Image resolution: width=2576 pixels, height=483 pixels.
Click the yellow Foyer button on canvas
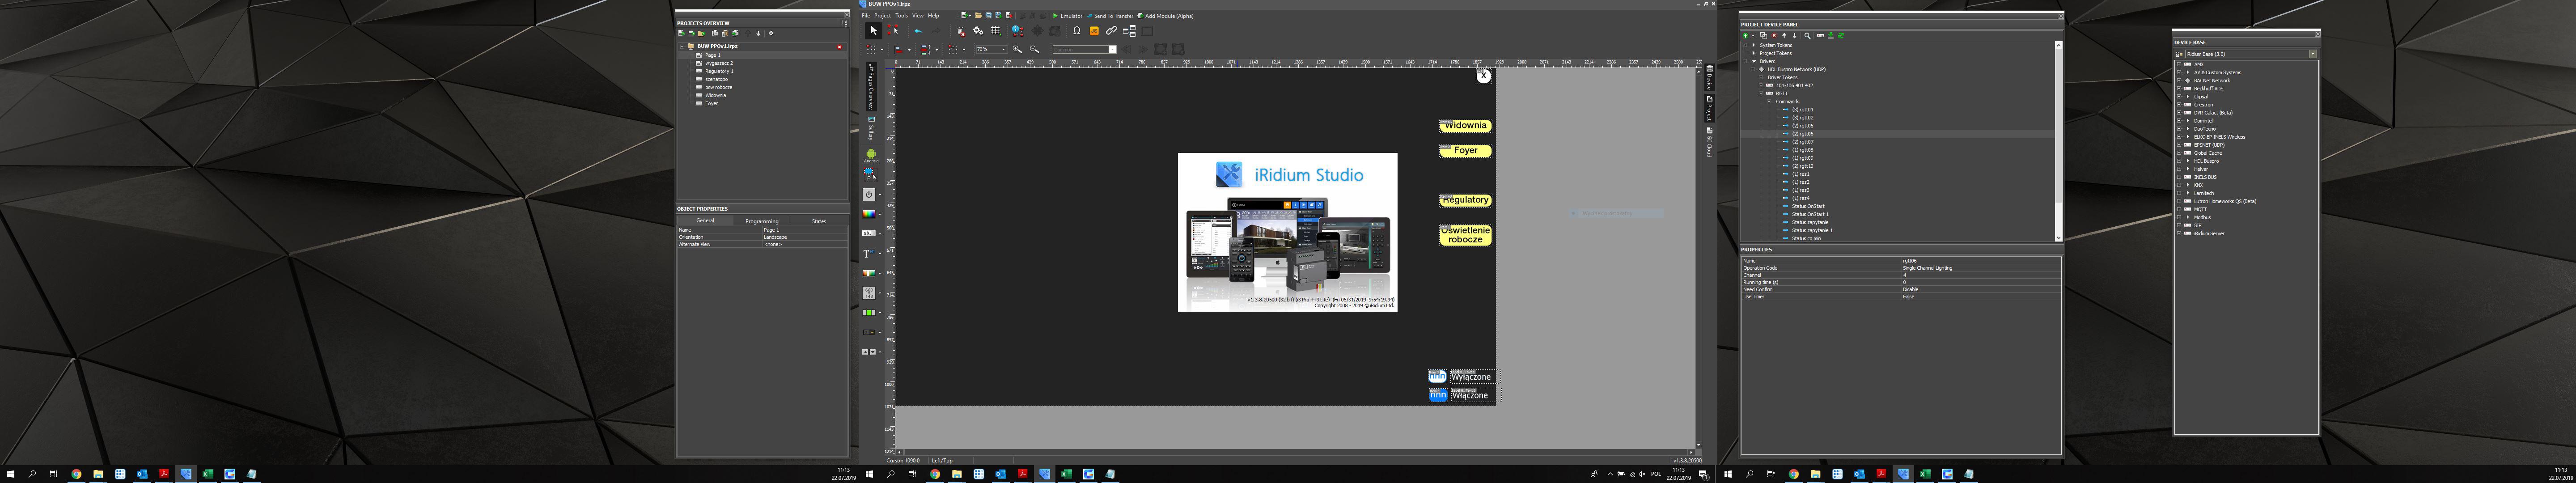click(1465, 150)
